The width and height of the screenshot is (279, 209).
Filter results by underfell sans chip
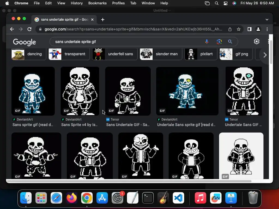point(115,54)
